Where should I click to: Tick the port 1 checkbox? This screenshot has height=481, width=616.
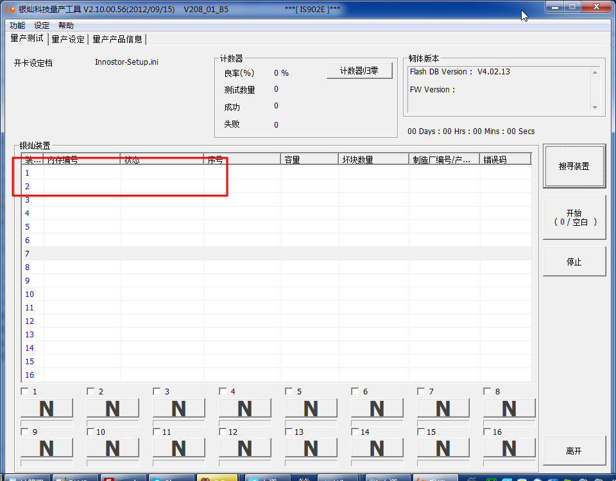click(25, 391)
